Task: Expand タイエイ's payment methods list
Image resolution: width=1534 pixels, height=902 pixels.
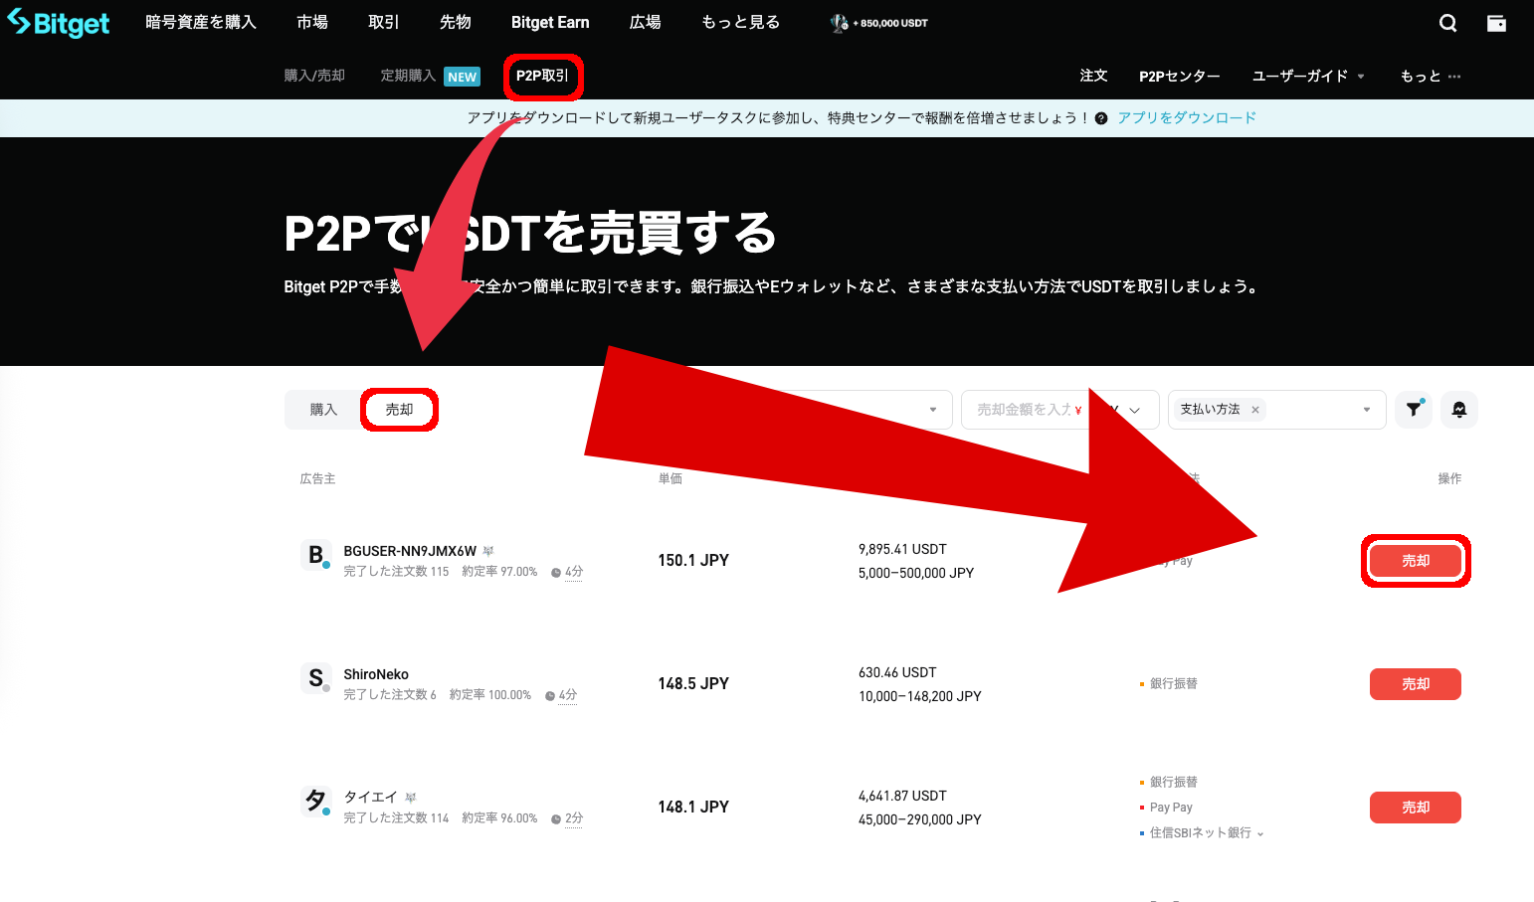Action: point(1260,834)
